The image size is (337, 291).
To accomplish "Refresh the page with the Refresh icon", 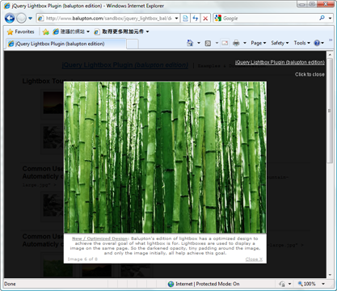I will [x=196, y=19].
